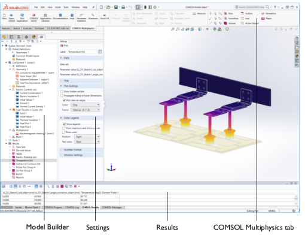Select the Reports node
Image resolution: width=305 pixels, height=241 pixels.
[20, 177]
